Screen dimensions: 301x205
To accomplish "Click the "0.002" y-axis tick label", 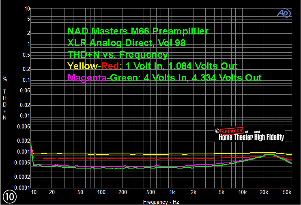I will pos(24,141).
